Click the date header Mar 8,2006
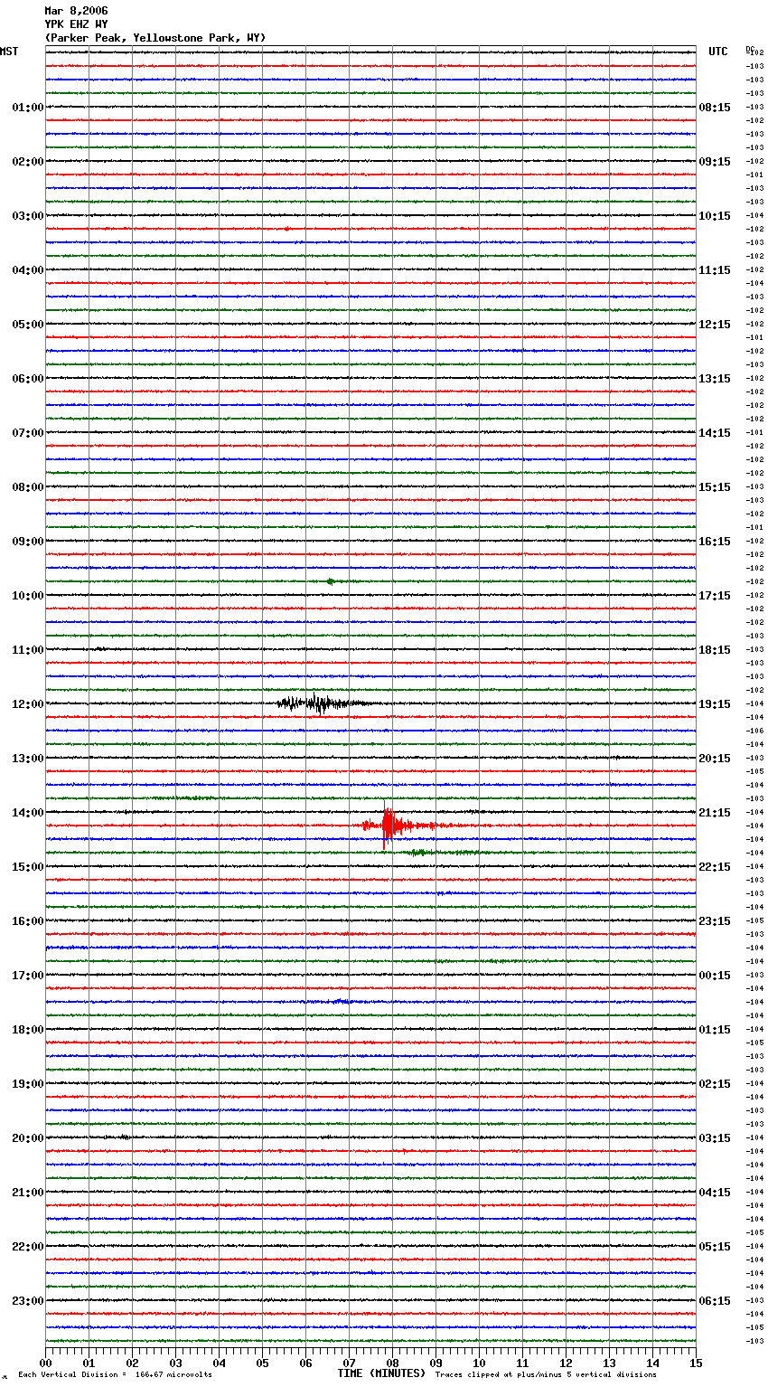The image size is (768, 1387). 76,11
